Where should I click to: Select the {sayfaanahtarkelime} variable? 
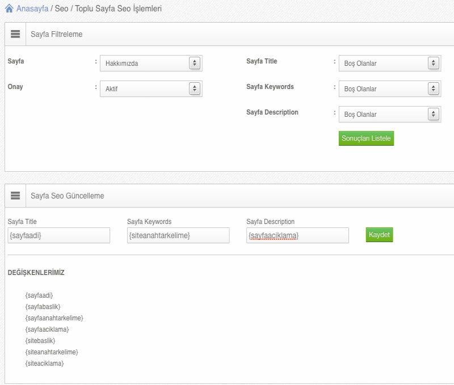tap(54, 318)
